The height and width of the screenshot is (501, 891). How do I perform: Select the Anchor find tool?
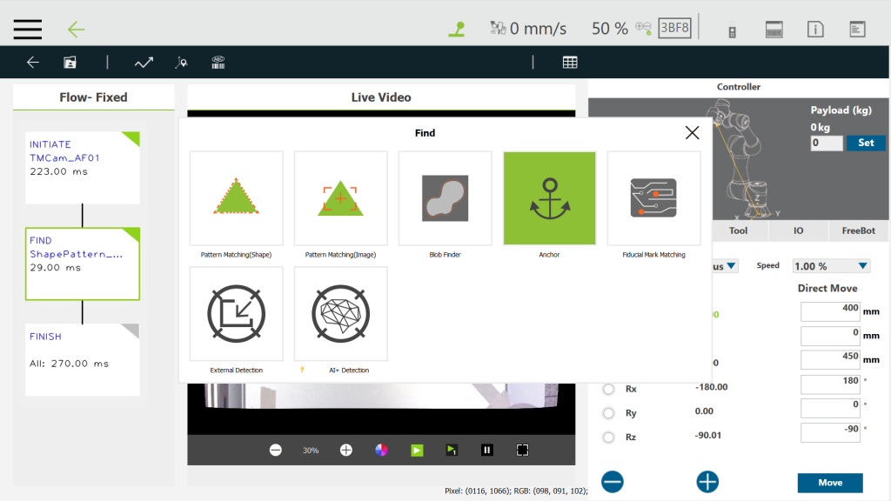tap(549, 198)
